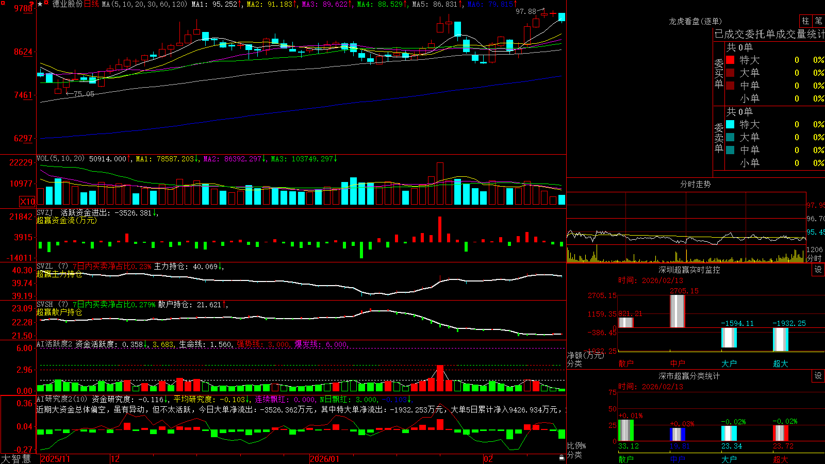
Task: Click the 委买单 section label
Action: [x=719, y=73]
